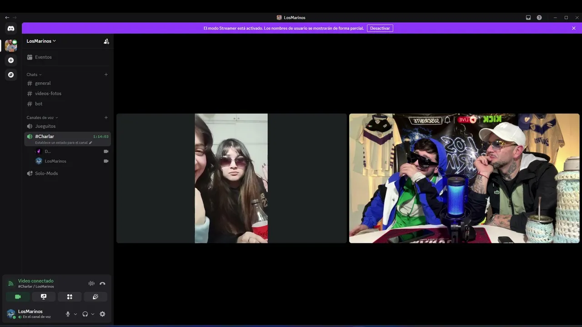Viewport: 582px width, 327px height.
Task: Toggle headphones deafen
Action: [x=85, y=314]
